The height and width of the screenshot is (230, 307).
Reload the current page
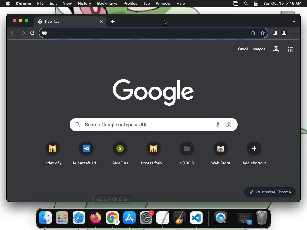point(32,33)
